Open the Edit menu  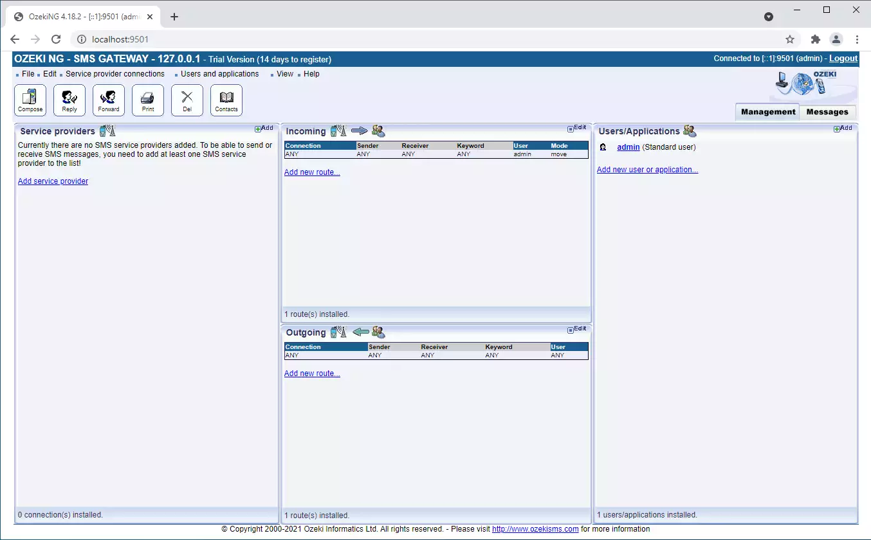50,74
